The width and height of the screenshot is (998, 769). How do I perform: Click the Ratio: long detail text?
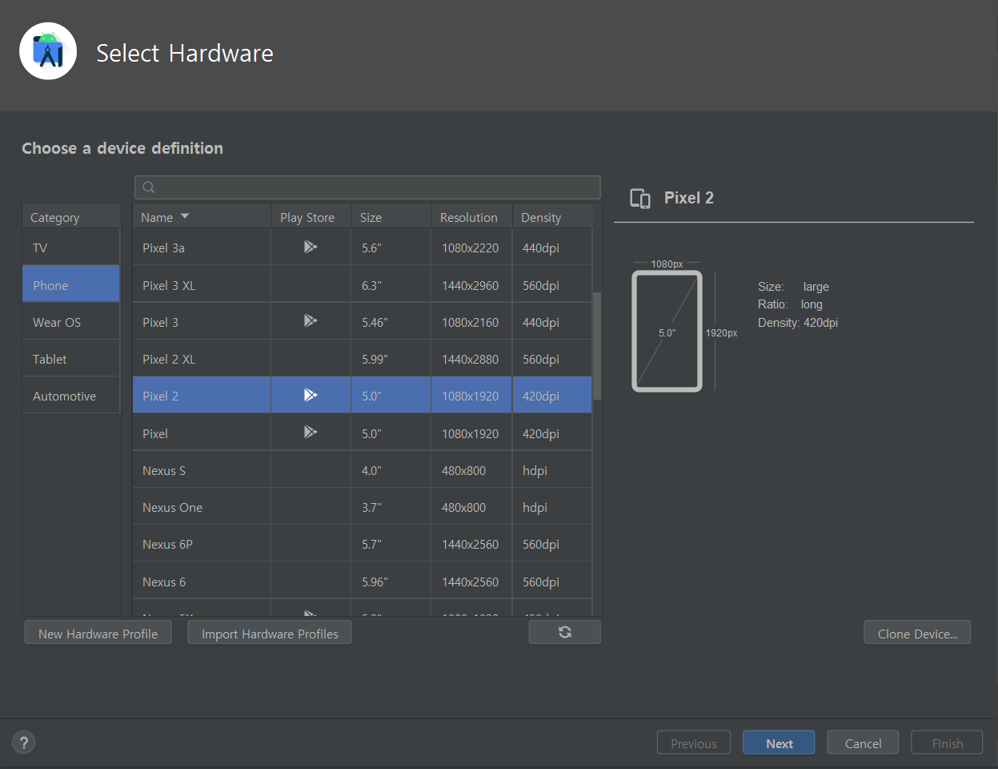click(790, 304)
